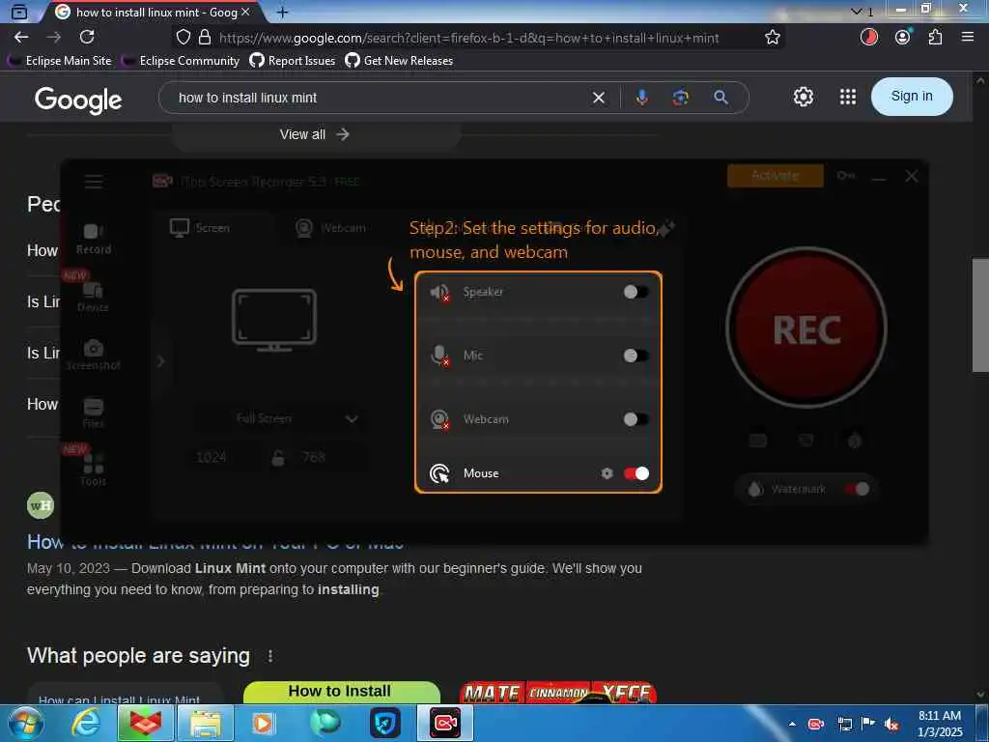The height and width of the screenshot is (742, 989).
Task: Open Eclipse Main Site bookmark
Action: pyautogui.click(x=59, y=61)
